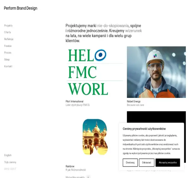Toggle Tryb ciemny dark mode
This screenshot has width=190, height=178.
[x=10, y=162]
